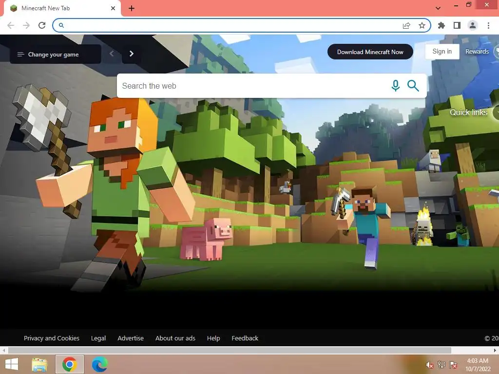Image resolution: width=499 pixels, height=374 pixels.
Task: Click the horizontal scrollbar thumb
Action: coord(230,351)
